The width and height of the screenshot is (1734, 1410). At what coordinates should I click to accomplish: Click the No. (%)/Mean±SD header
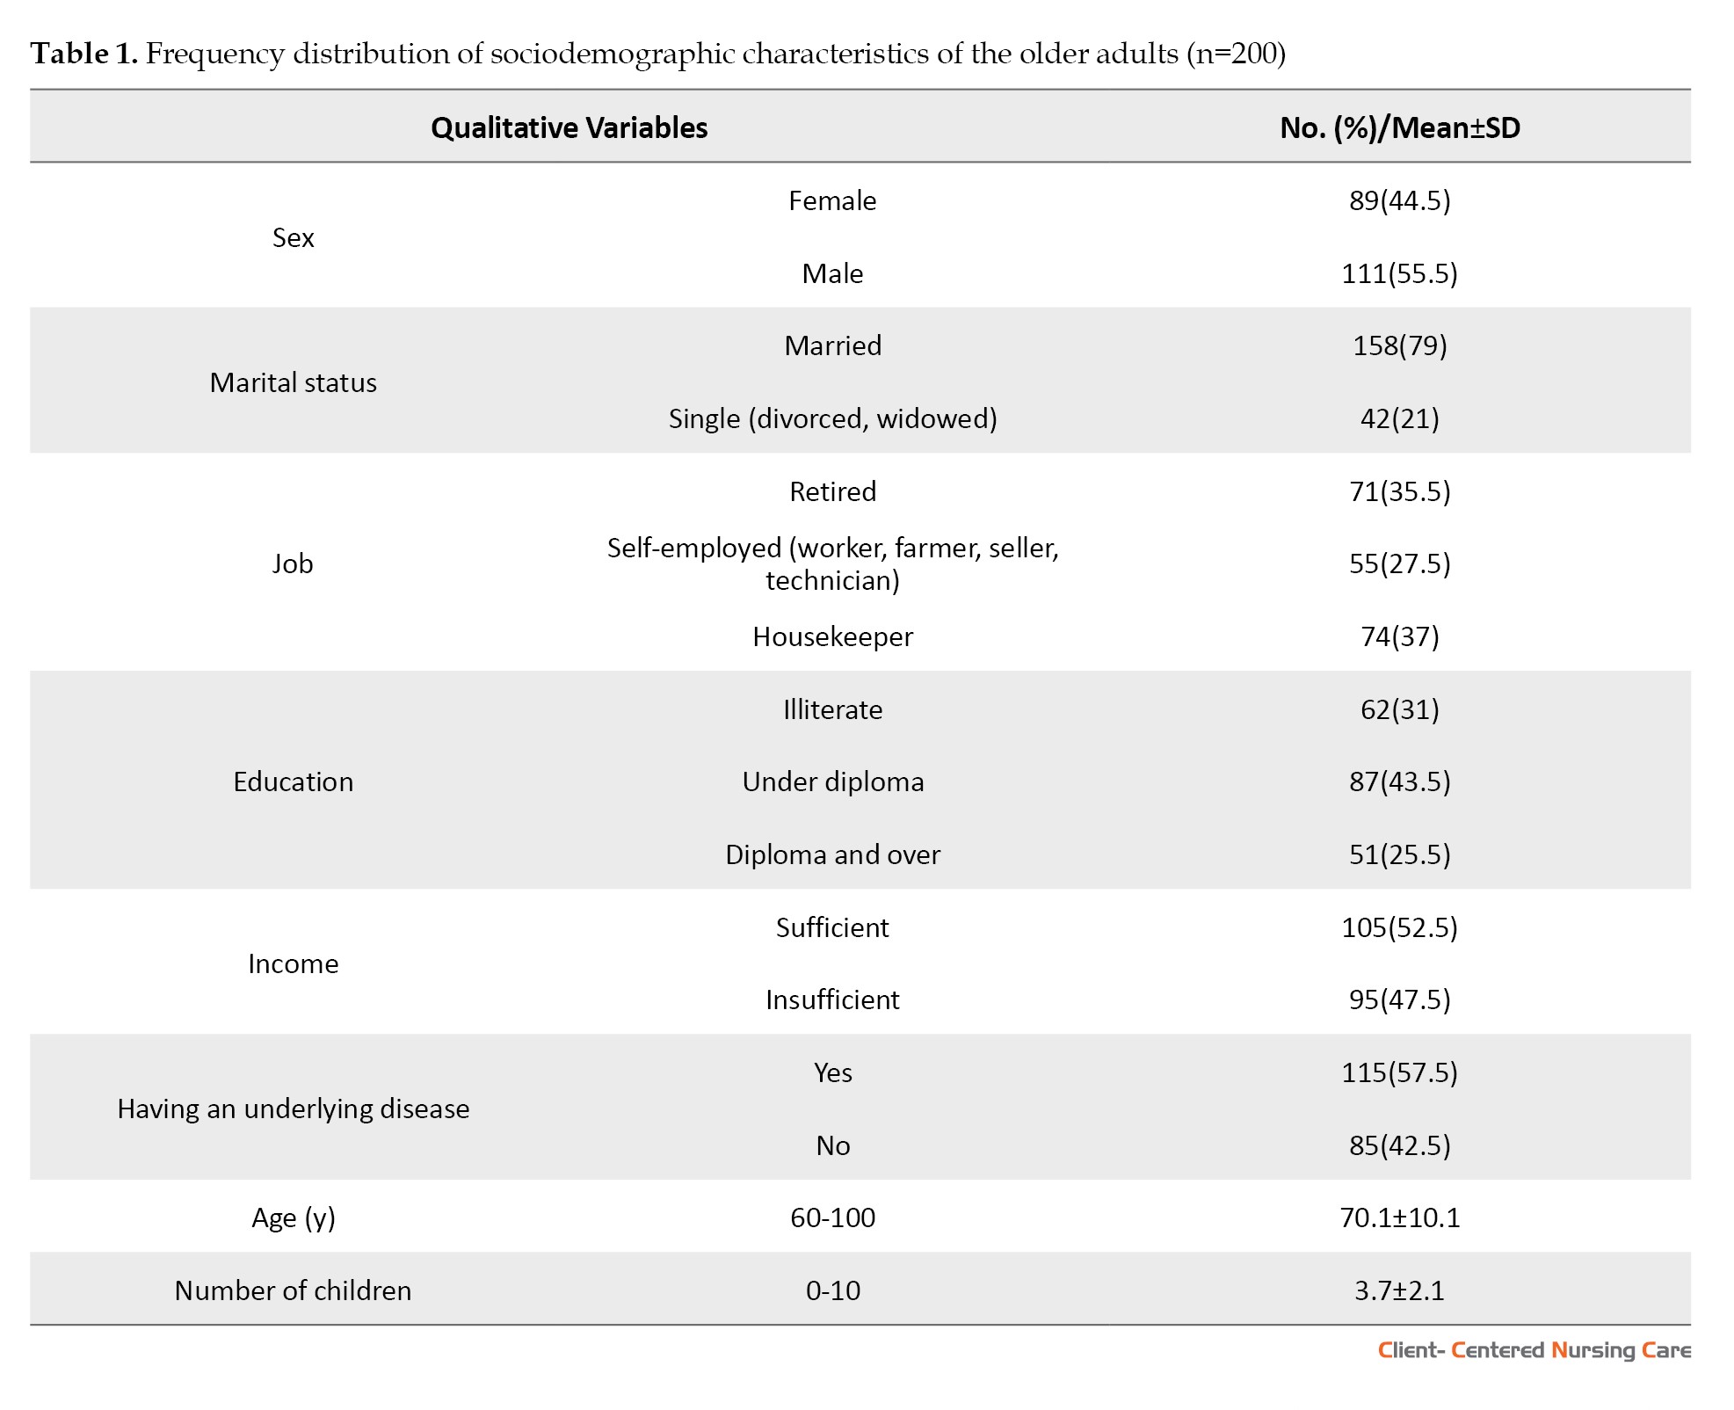tap(1400, 128)
